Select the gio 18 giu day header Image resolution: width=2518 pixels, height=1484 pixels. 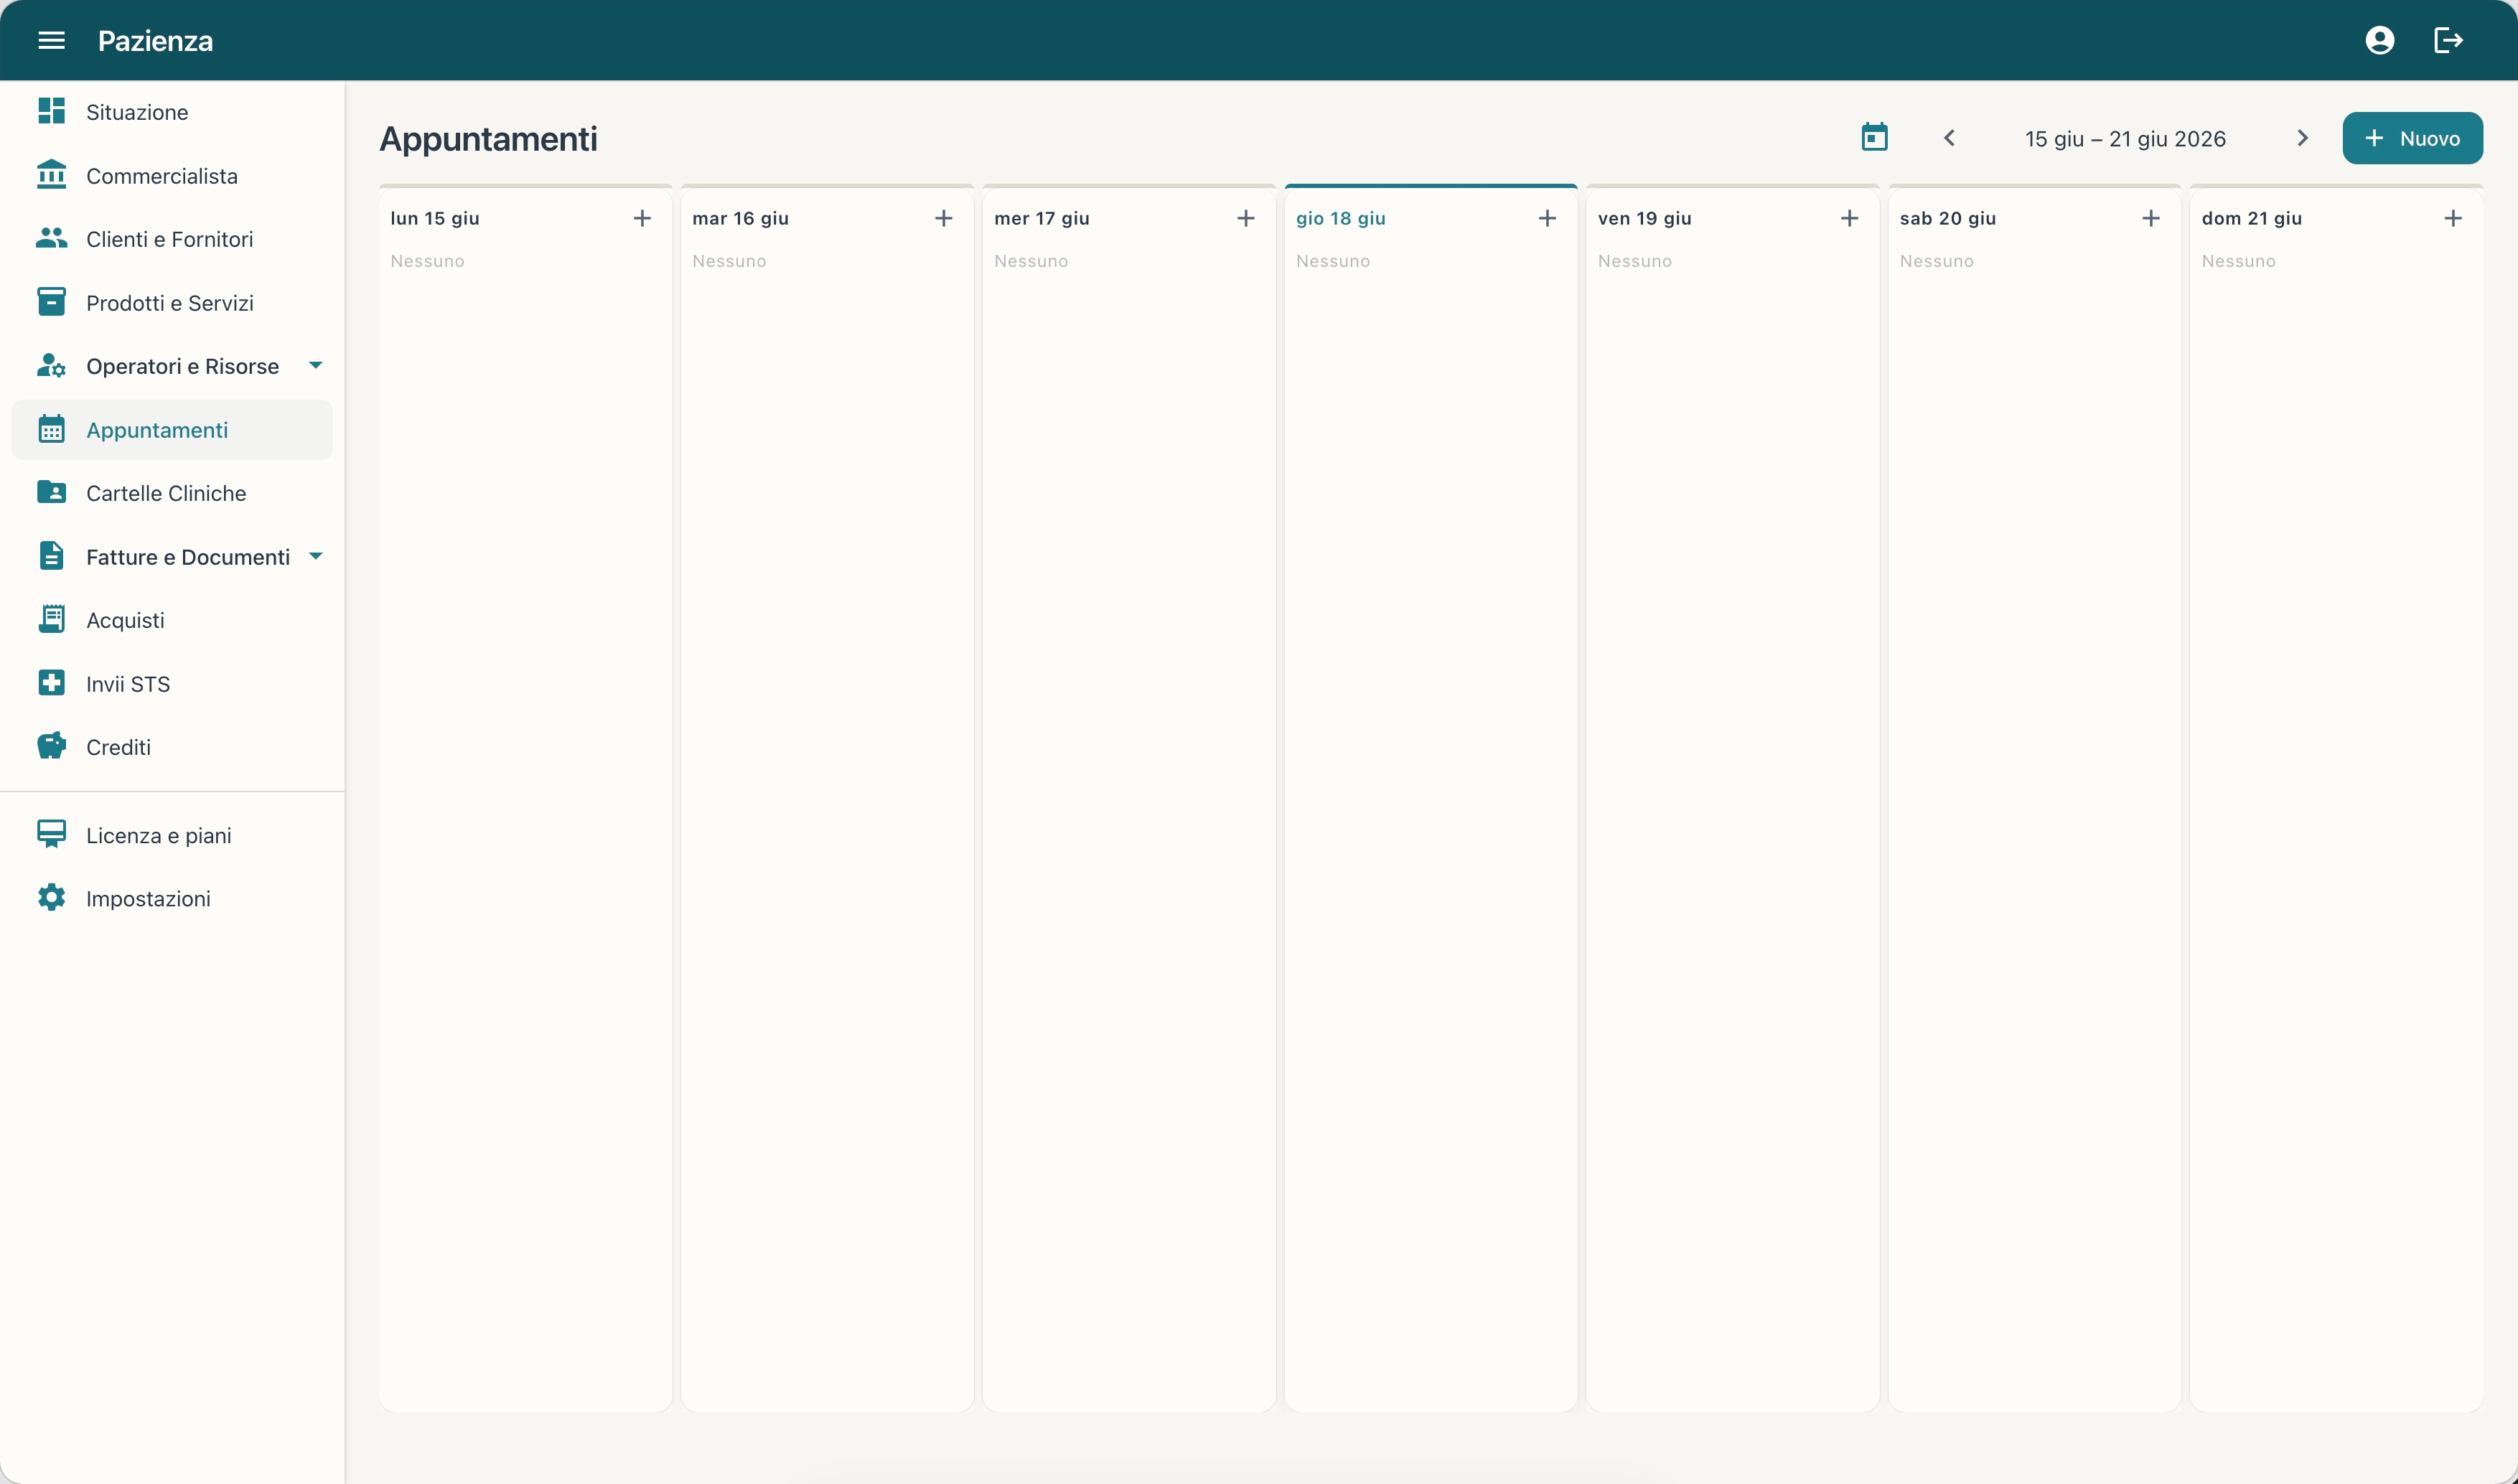click(1340, 218)
